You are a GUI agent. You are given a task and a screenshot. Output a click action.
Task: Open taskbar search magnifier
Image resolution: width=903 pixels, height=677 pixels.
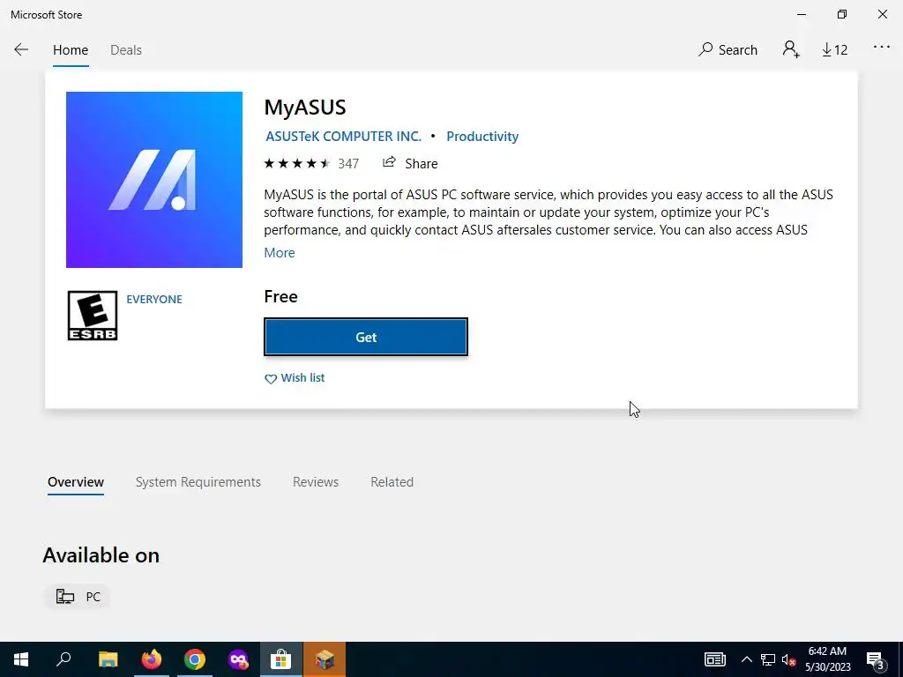63,659
